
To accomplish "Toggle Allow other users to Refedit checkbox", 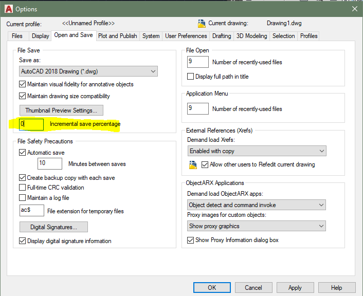I will [x=205, y=164].
